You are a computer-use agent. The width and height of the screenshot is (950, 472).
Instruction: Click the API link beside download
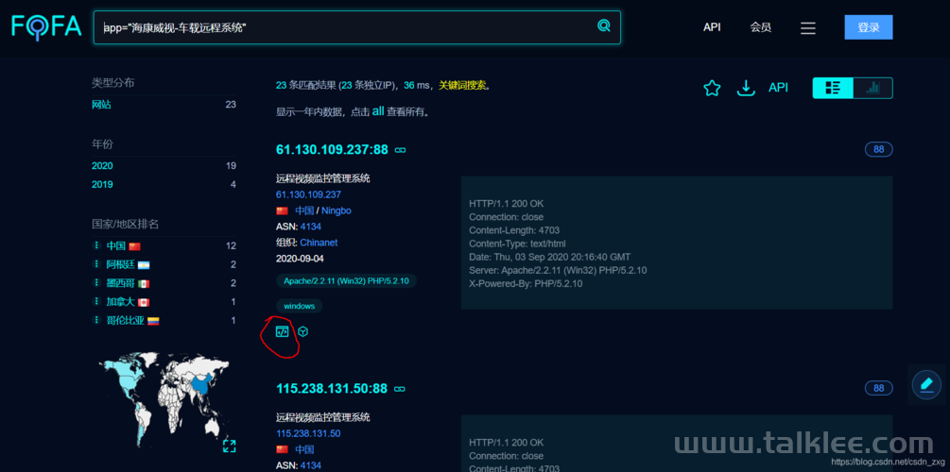click(x=778, y=88)
